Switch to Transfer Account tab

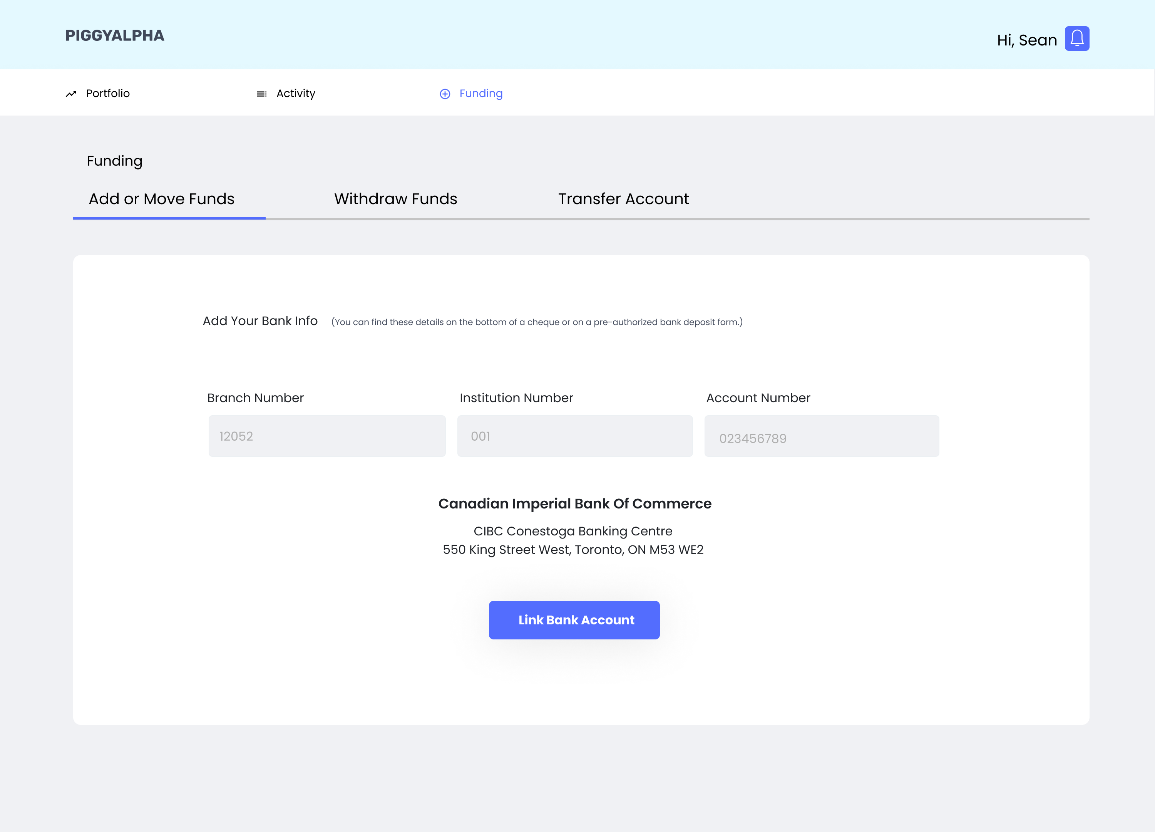click(623, 199)
